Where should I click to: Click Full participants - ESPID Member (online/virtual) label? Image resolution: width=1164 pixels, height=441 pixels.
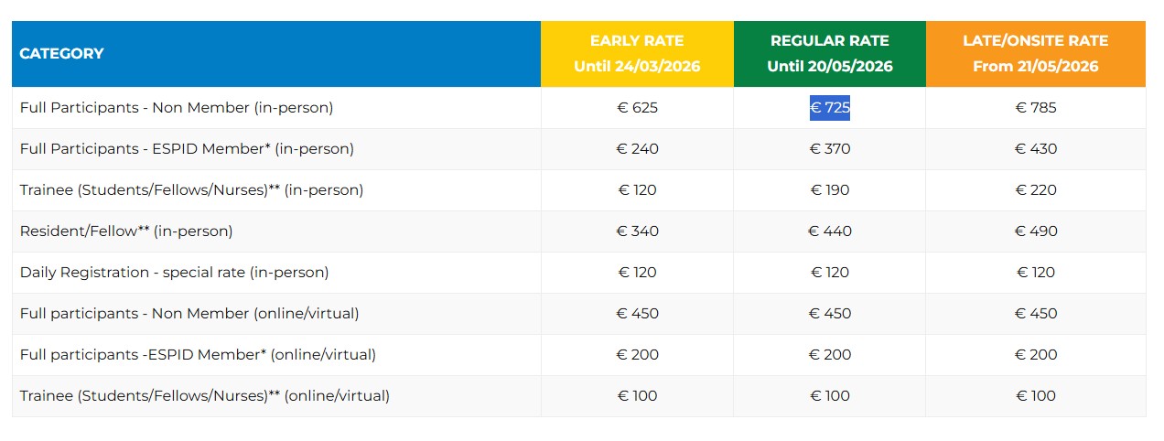pyautogui.click(x=198, y=355)
